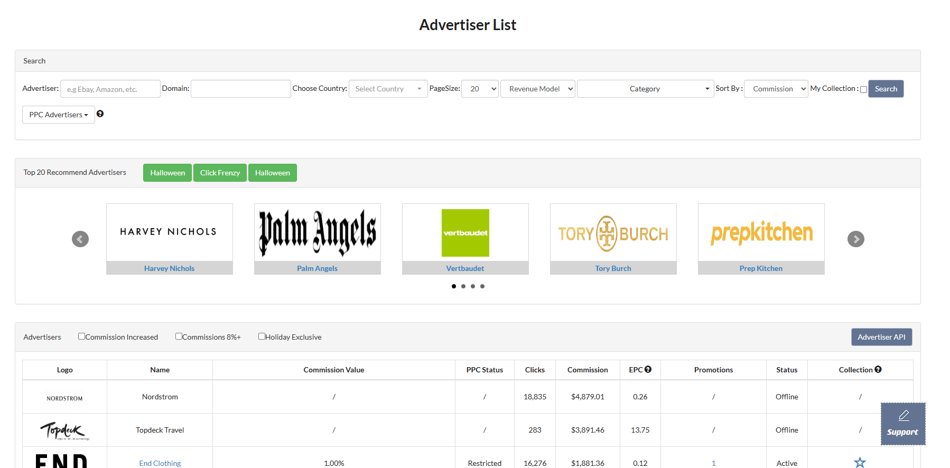The width and height of the screenshot is (950, 468).
Task: Select the first Halloween tab
Action: point(167,173)
